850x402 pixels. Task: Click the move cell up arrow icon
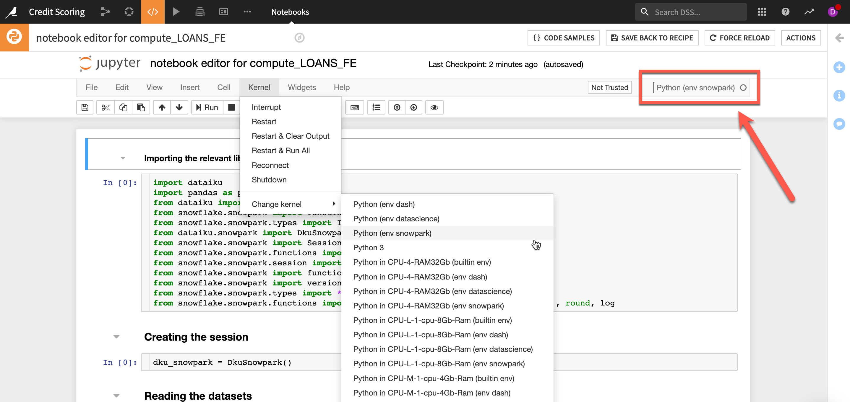162,107
